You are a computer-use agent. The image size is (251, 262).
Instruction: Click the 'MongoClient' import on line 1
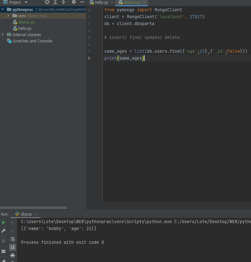168,10
